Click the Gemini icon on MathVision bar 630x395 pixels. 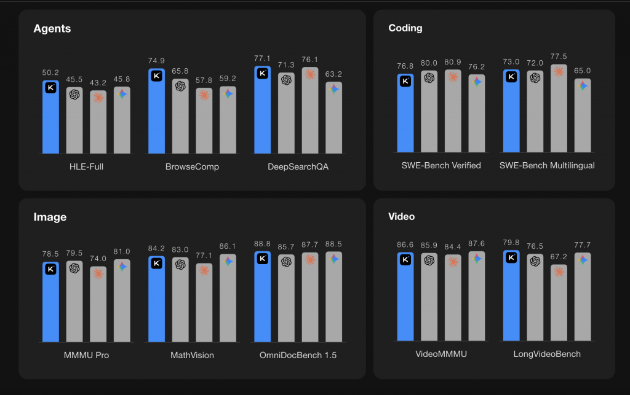[228, 262]
